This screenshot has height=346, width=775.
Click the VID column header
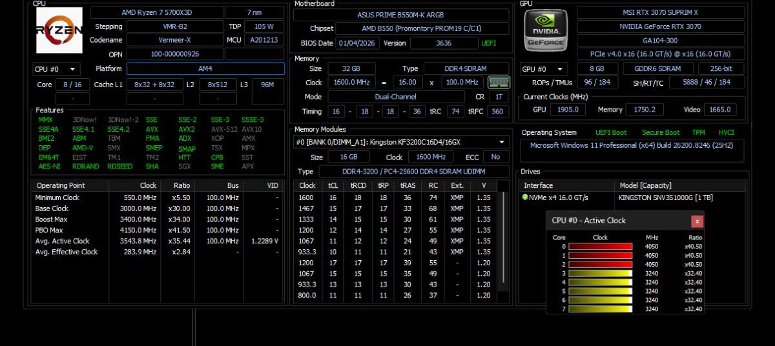click(263, 185)
